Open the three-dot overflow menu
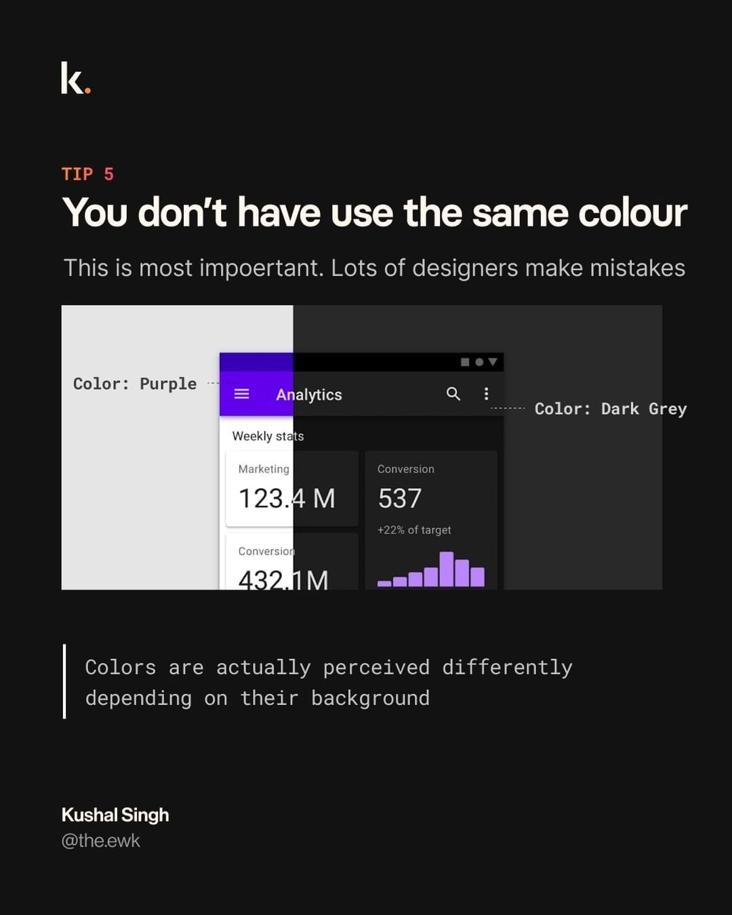 pos(486,394)
